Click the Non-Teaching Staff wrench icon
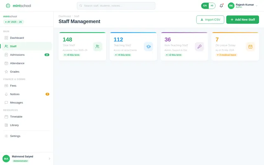 pyautogui.click(x=199, y=47)
